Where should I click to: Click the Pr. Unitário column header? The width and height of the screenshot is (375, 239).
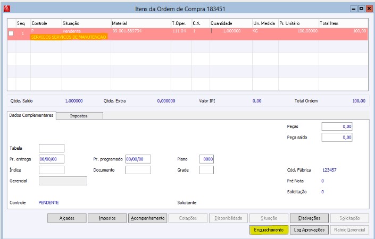[x=298, y=23]
